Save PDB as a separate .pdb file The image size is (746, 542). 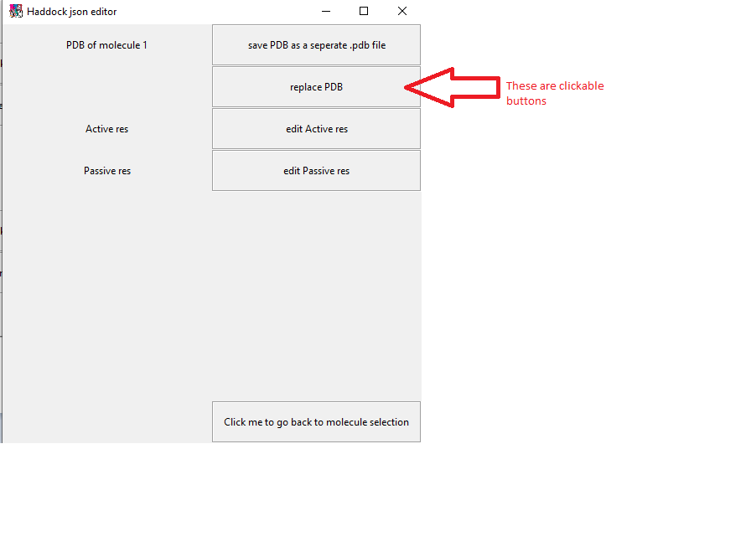point(316,45)
